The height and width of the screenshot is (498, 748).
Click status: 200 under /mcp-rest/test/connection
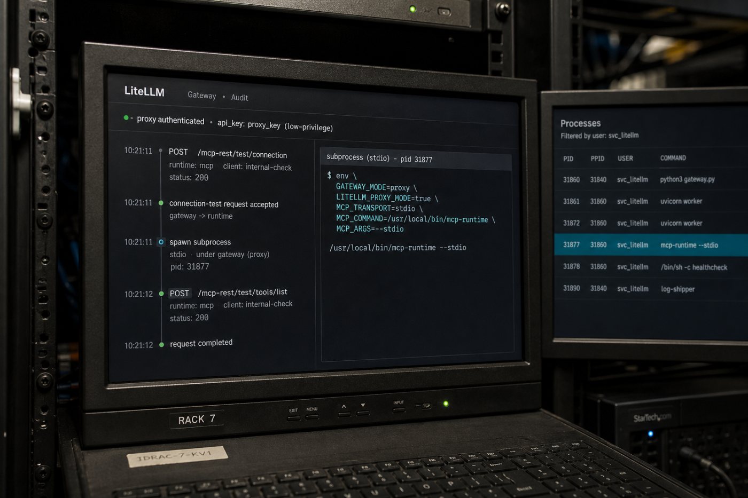click(x=189, y=177)
